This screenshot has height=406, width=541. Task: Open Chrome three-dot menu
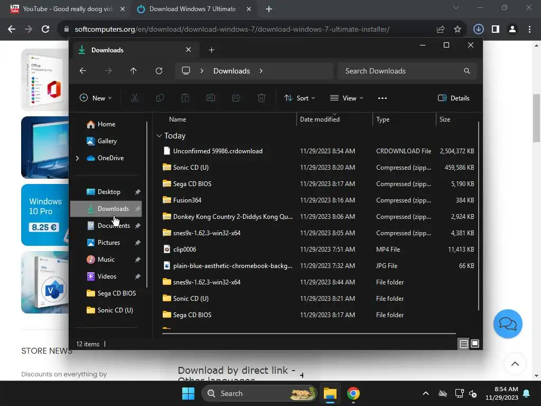point(529,29)
